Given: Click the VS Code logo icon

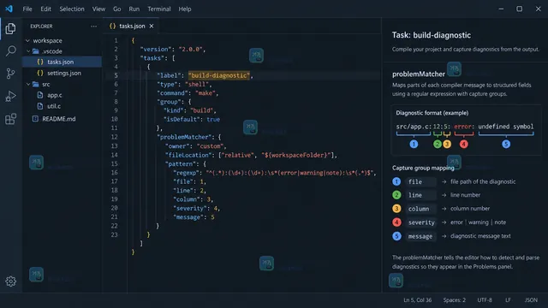Looking at the screenshot, I should (9, 9).
